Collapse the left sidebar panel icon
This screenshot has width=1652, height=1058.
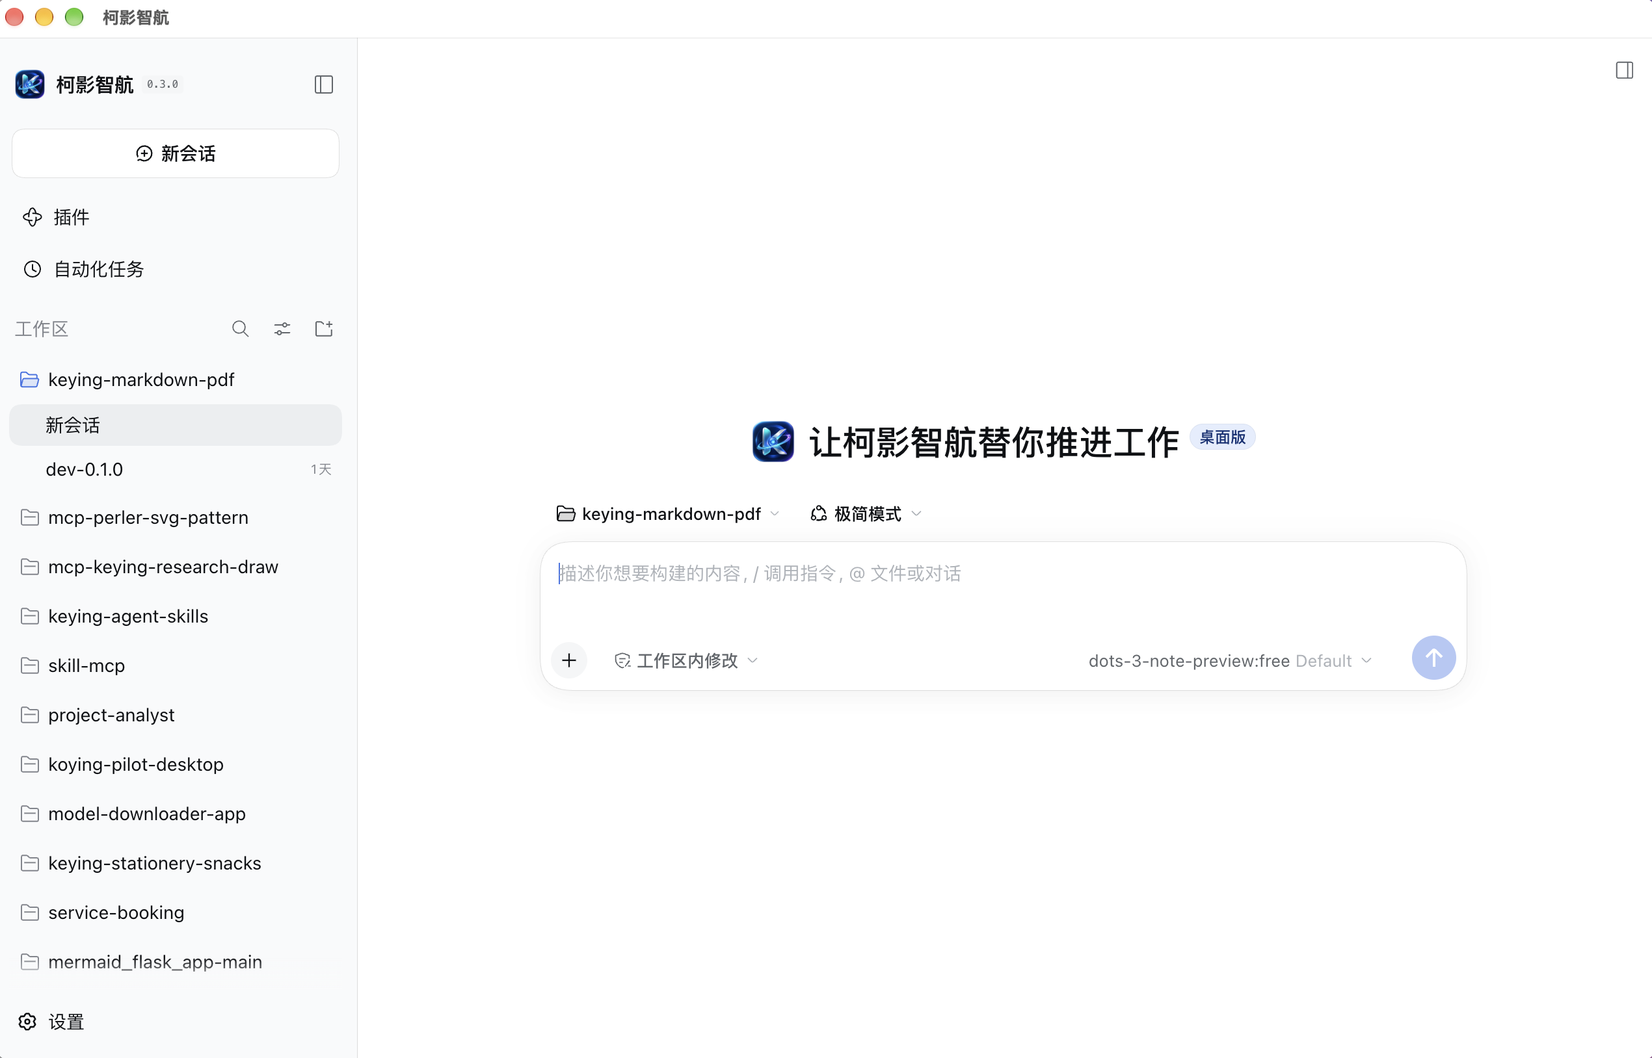323,84
